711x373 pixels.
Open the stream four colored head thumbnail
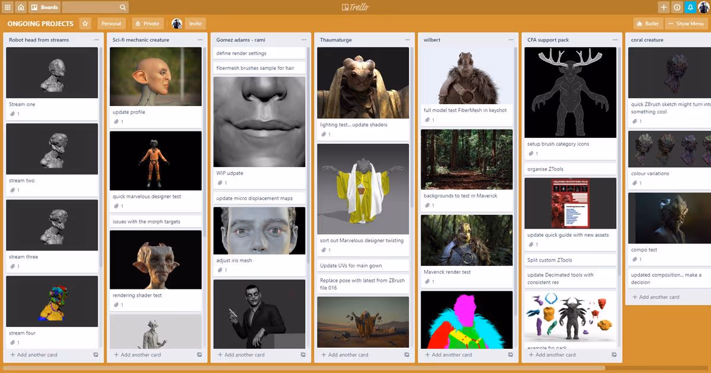52,301
